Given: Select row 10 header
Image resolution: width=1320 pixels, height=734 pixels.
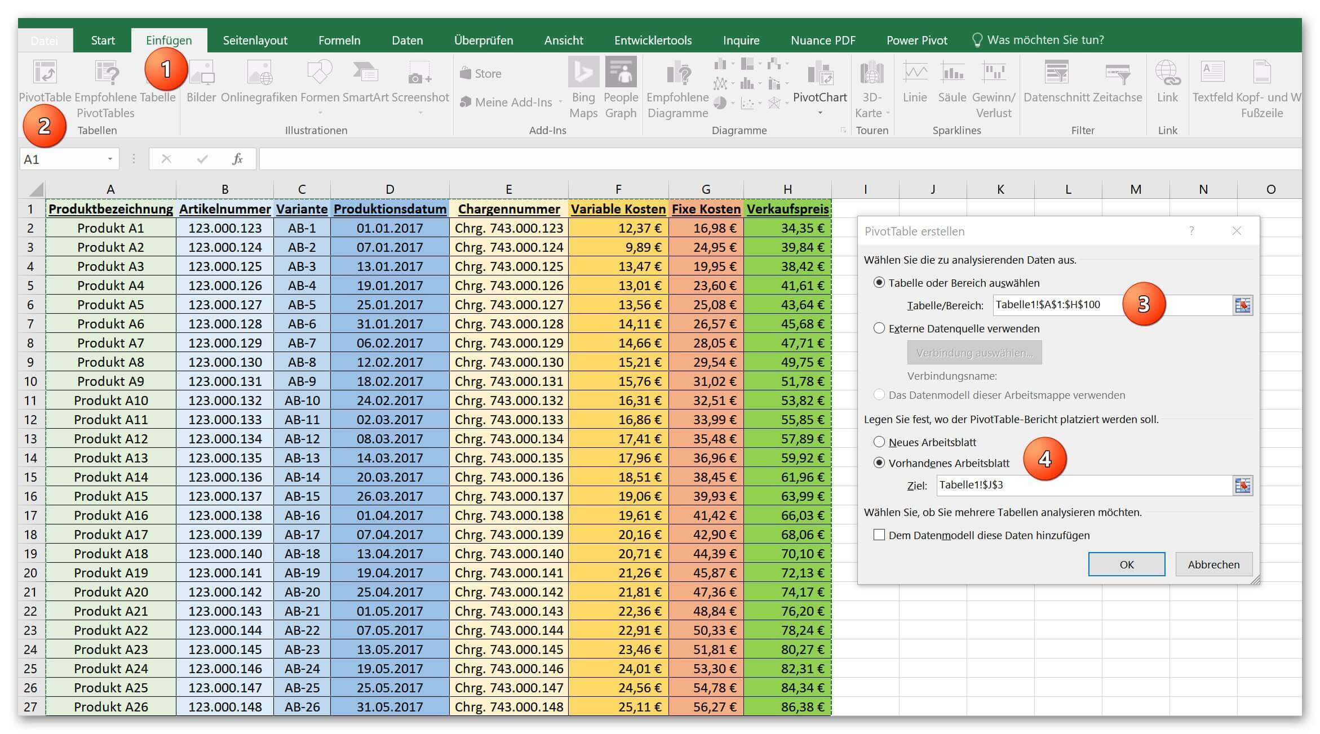Looking at the screenshot, I should click(30, 381).
